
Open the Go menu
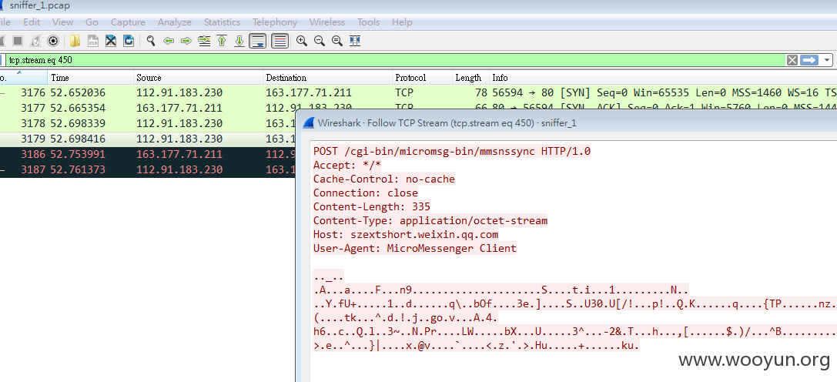[x=92, y=22]
